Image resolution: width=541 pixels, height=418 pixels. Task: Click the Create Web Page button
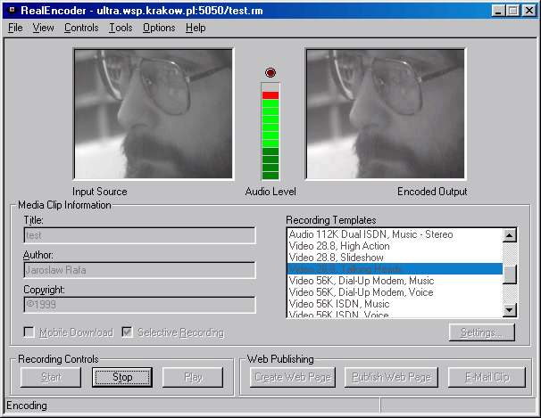pyautogui.click(x=293, y=377)
